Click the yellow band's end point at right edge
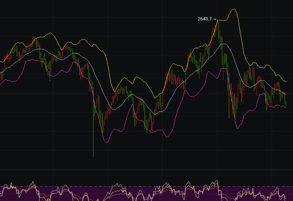 [286, 81]
